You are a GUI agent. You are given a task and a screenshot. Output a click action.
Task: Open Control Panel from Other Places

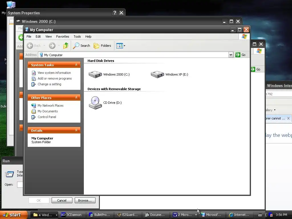point(47,117)
